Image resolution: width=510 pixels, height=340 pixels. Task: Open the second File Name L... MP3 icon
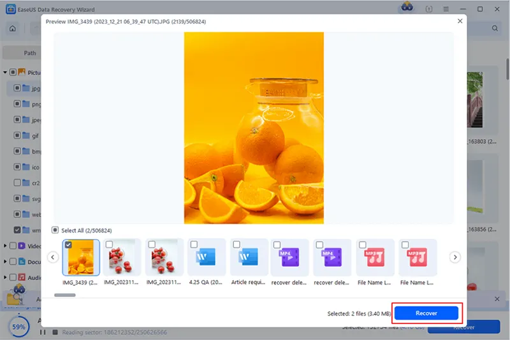pyautogui.click(x=418, y=257)
